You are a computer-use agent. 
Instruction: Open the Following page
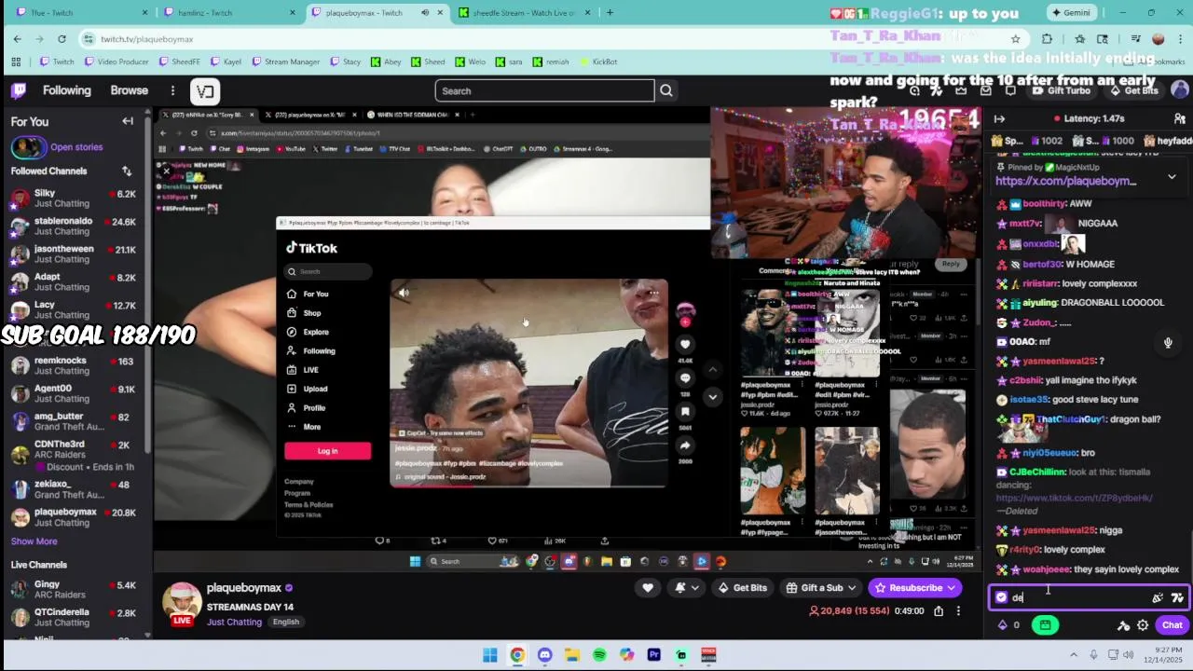(x=67, y=90)
